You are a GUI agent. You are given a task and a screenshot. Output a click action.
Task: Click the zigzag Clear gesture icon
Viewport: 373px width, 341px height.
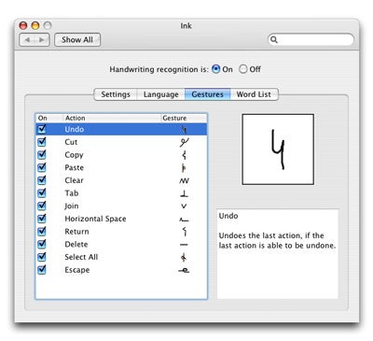coord(184,180)
